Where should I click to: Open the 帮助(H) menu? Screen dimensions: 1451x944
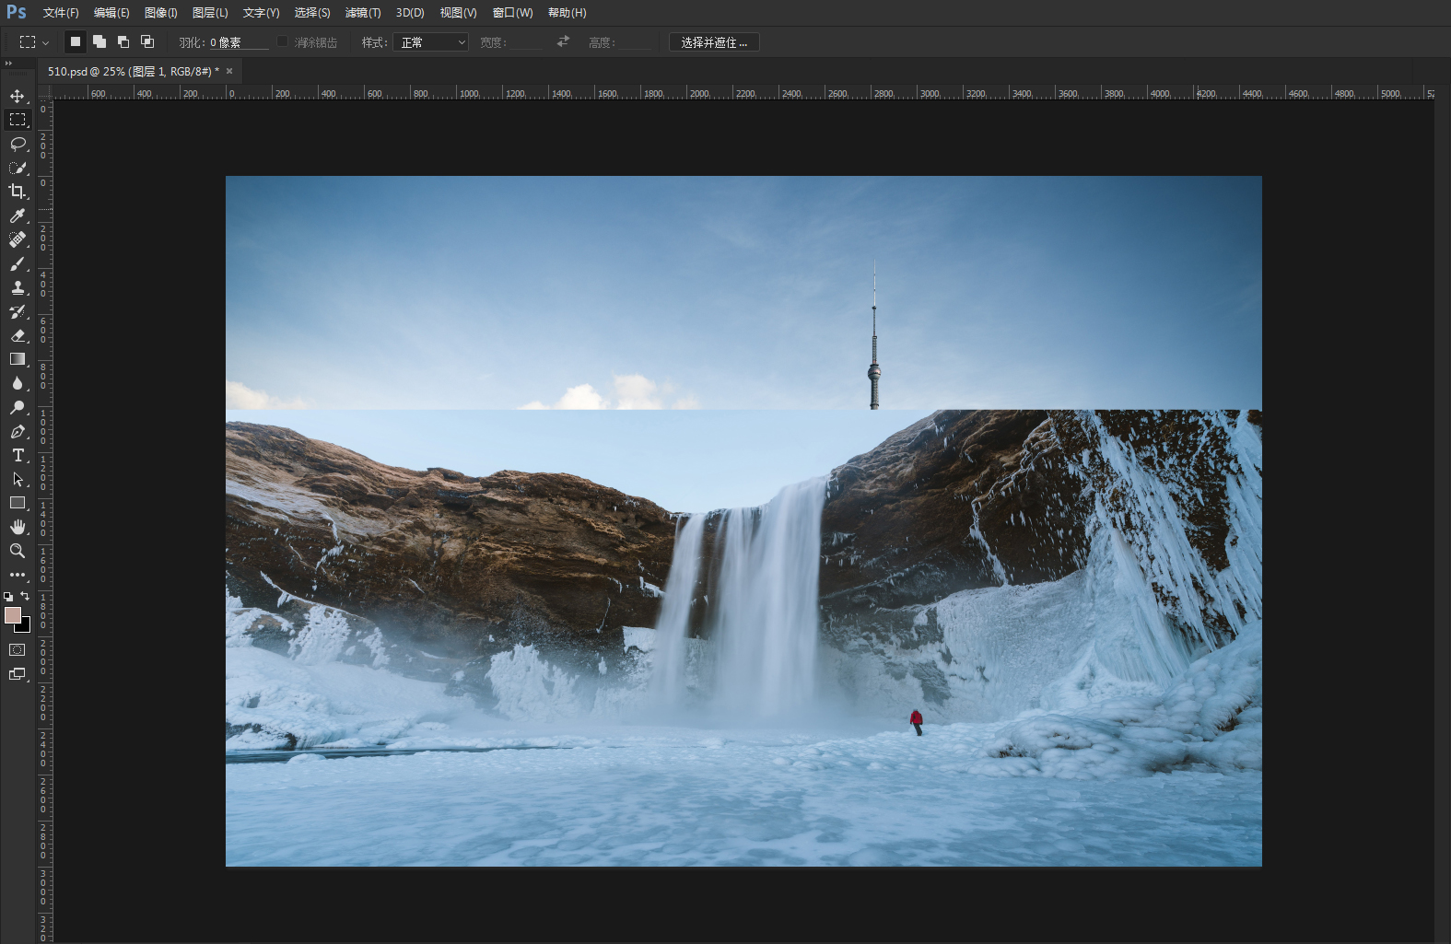(x=567, y=13)
